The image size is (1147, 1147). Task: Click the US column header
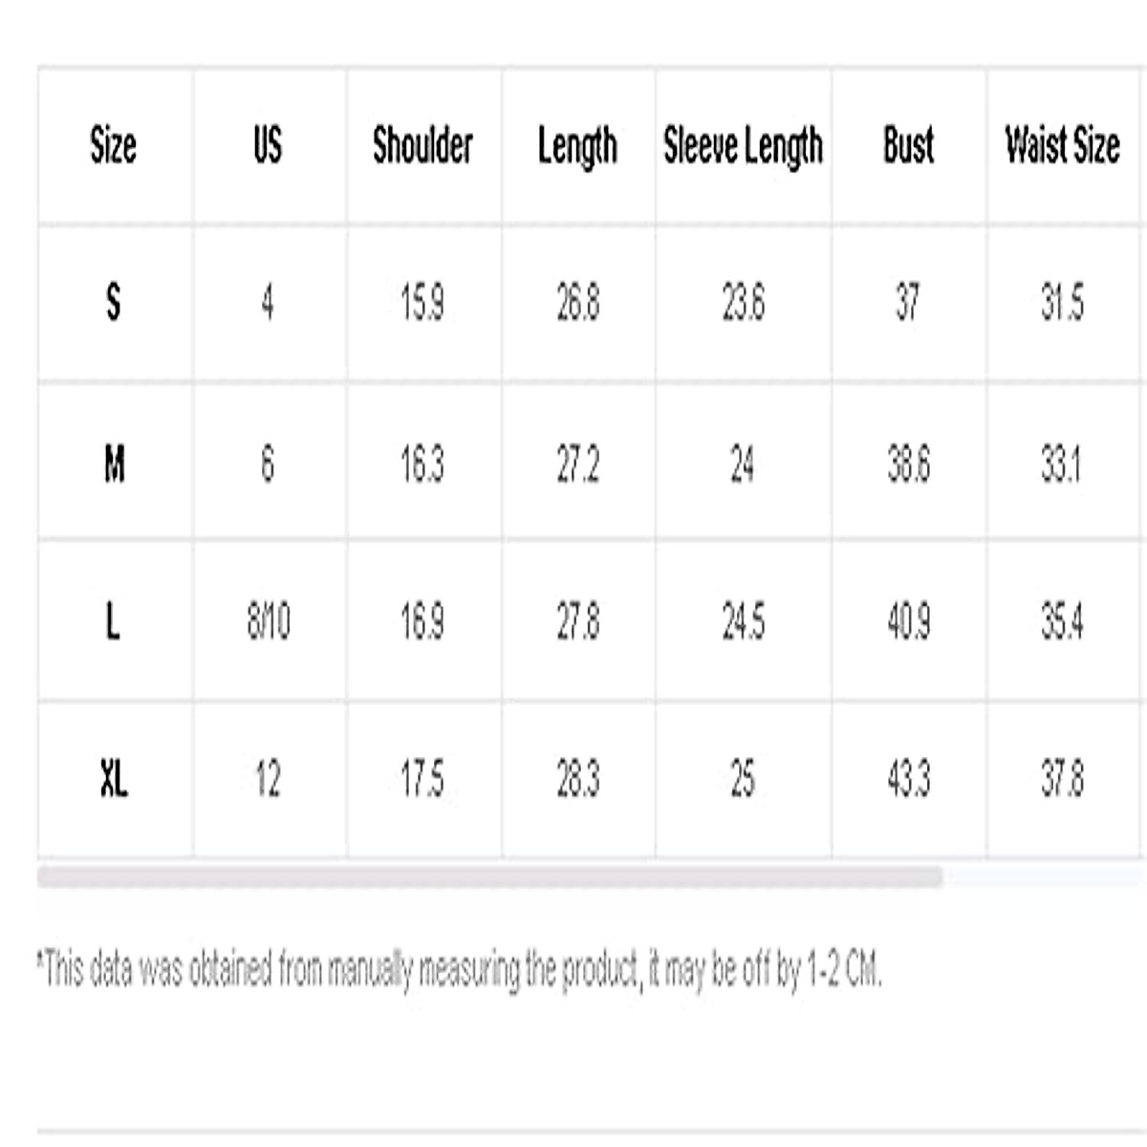tap(269, 146)
